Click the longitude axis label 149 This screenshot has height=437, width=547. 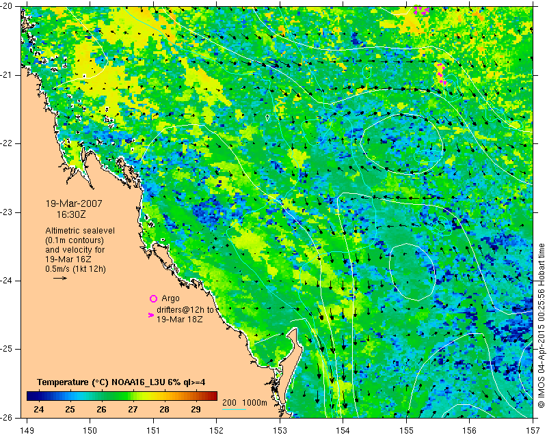pyautogui.click(x=27, y=431)
